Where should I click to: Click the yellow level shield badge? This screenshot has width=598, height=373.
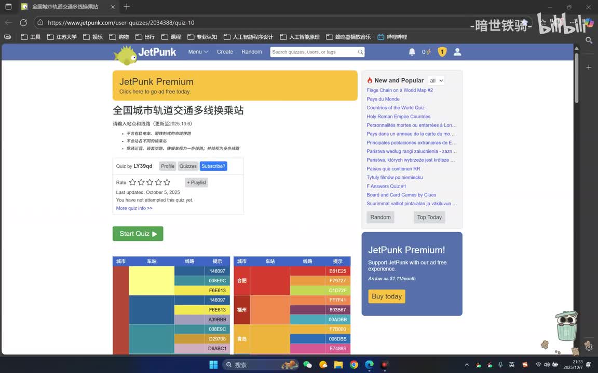[442, 52]
